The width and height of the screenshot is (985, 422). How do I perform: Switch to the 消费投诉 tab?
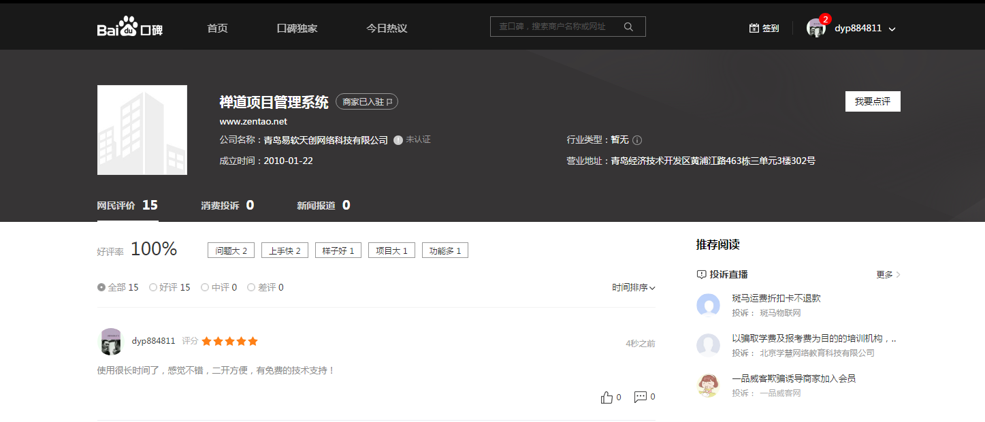228,205
